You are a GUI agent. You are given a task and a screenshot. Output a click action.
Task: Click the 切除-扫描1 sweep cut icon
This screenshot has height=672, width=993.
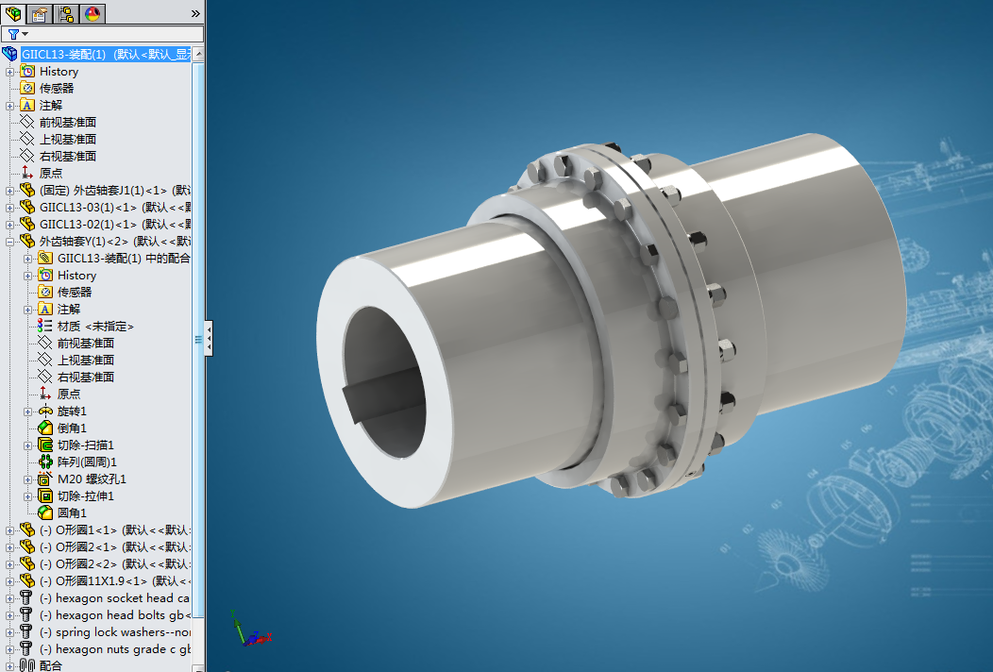pos(45,445)
